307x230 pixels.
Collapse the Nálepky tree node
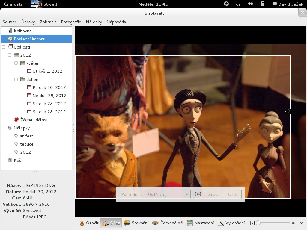click(x=4, y=128)
